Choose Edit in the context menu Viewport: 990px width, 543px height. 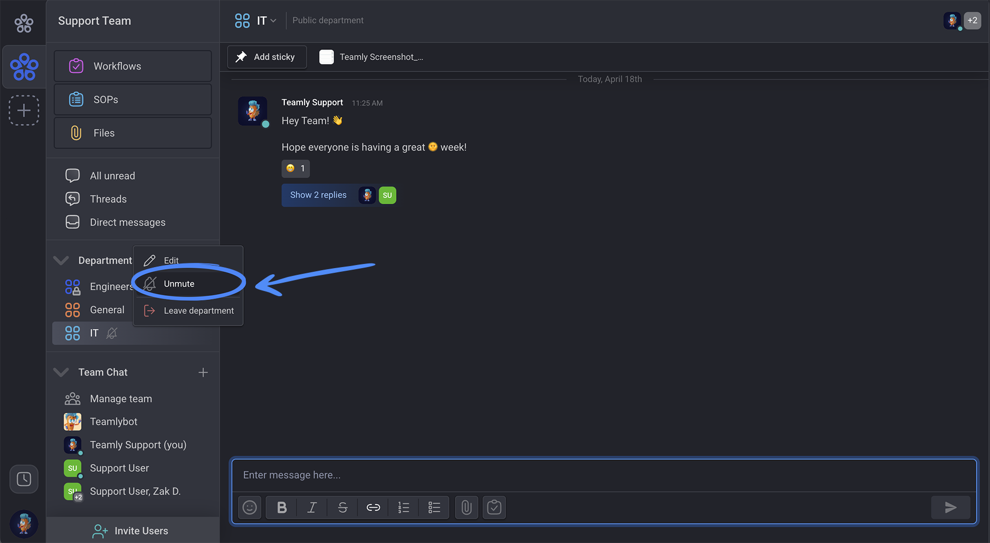[188, 260]
